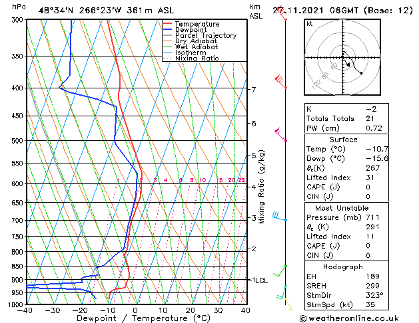The height and width of the screenshot is (323, 419).
Task: Click the 'km ASL' height axis label
Action: (x=256, y=11)
